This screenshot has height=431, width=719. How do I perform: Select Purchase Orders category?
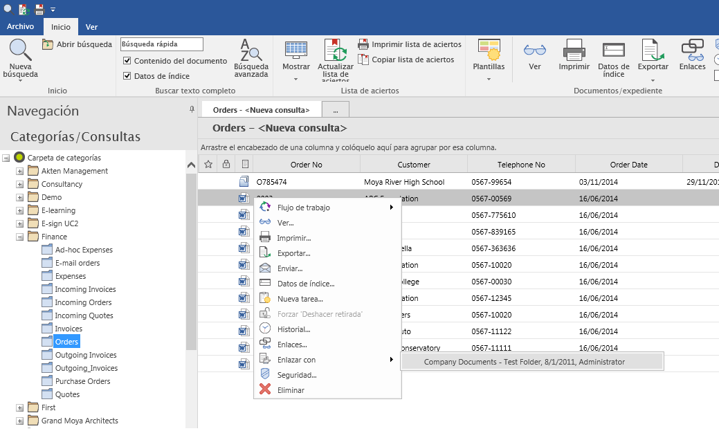pyautogui.click(x=82, y=381)
